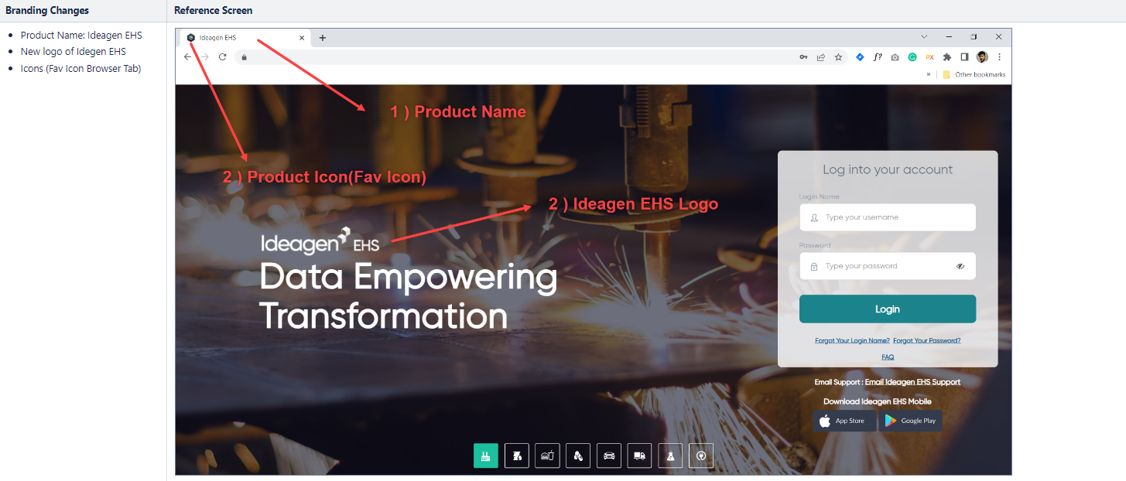Click 'Log into your account' heading
Viewport: 1126px width, 481px height.
(x=888, y=169)
